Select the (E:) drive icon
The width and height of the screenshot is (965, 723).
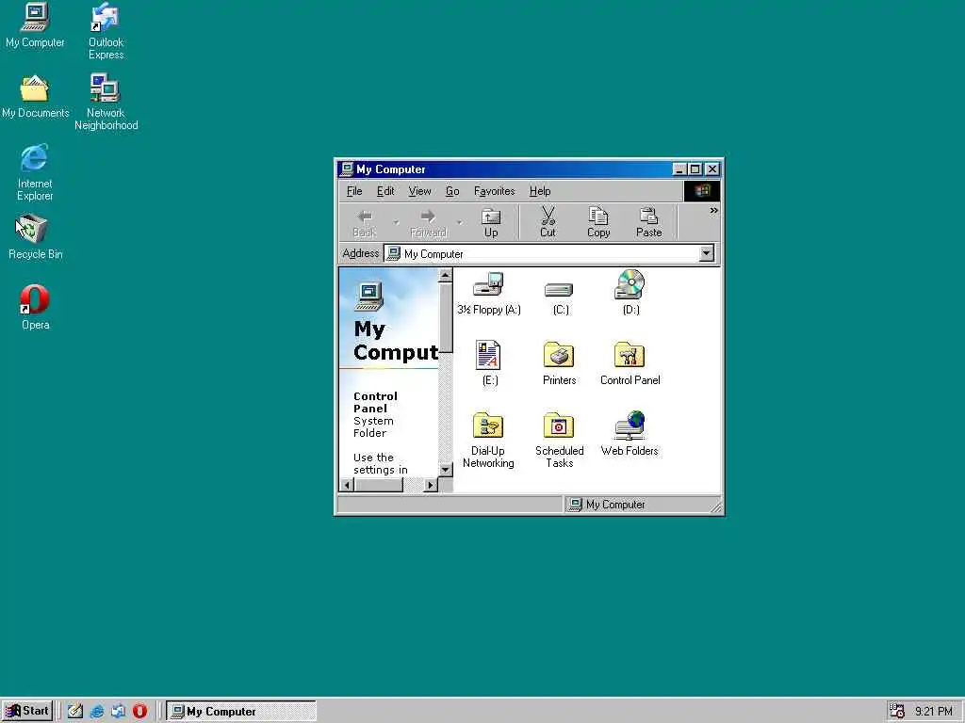tap(489, 363)
